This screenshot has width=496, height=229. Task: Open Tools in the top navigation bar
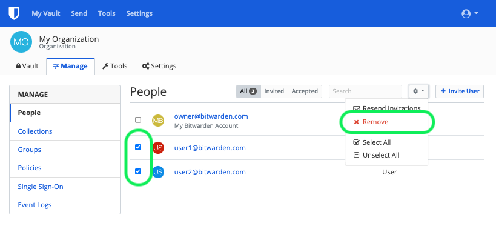[107, 13]
